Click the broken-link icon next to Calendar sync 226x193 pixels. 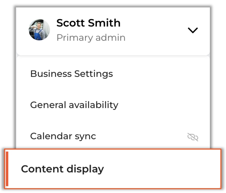click(193, 137)
